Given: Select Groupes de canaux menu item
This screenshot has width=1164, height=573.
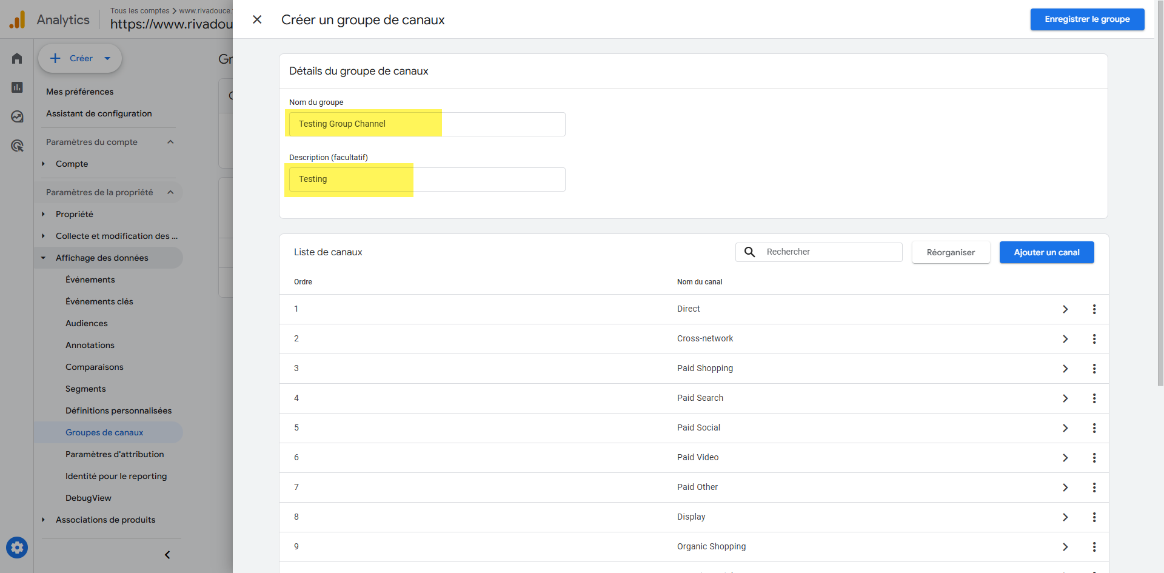Looking at the screenshot, I should click(x=104, y=432).
